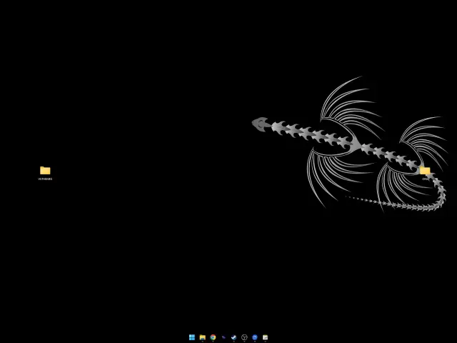The image size is (457, 343).
Task: Click the Show Desktop corner of the taskbar
Action: tap(456, 337)
